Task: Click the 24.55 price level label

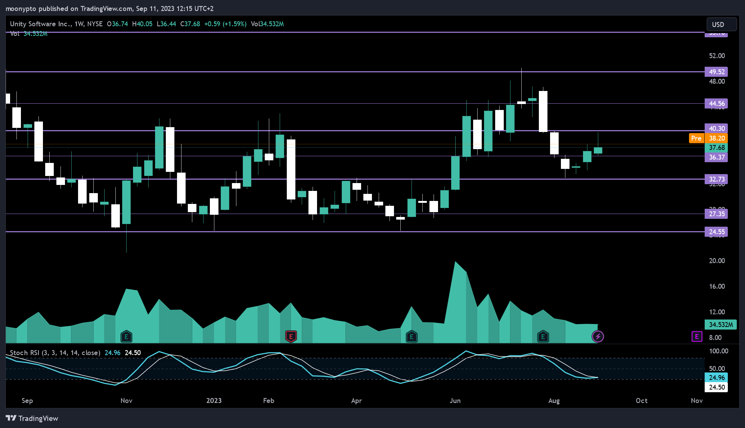Action: pyautogui.click(x=716, y=232)
